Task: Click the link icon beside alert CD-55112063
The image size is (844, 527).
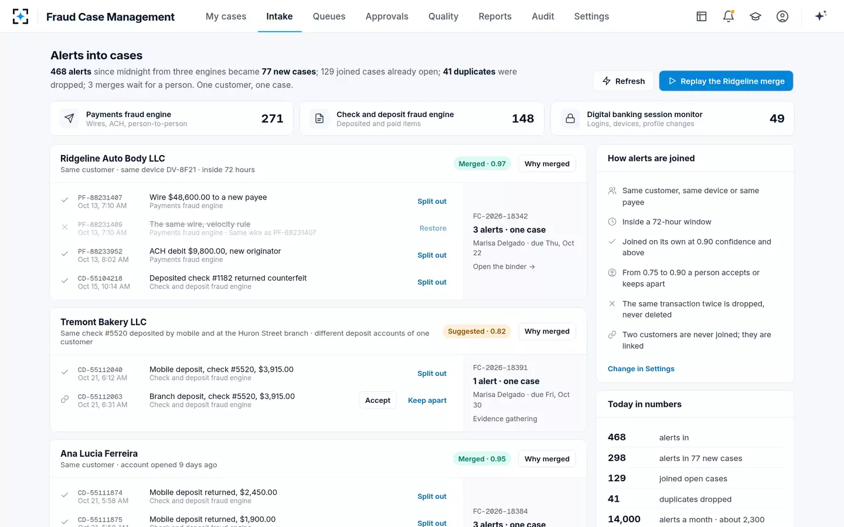Action: click(x=65, y=400)
